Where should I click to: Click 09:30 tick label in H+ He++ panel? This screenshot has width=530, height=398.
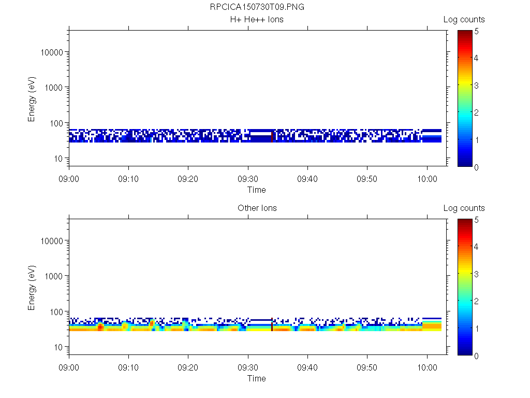tap(248, 179)
